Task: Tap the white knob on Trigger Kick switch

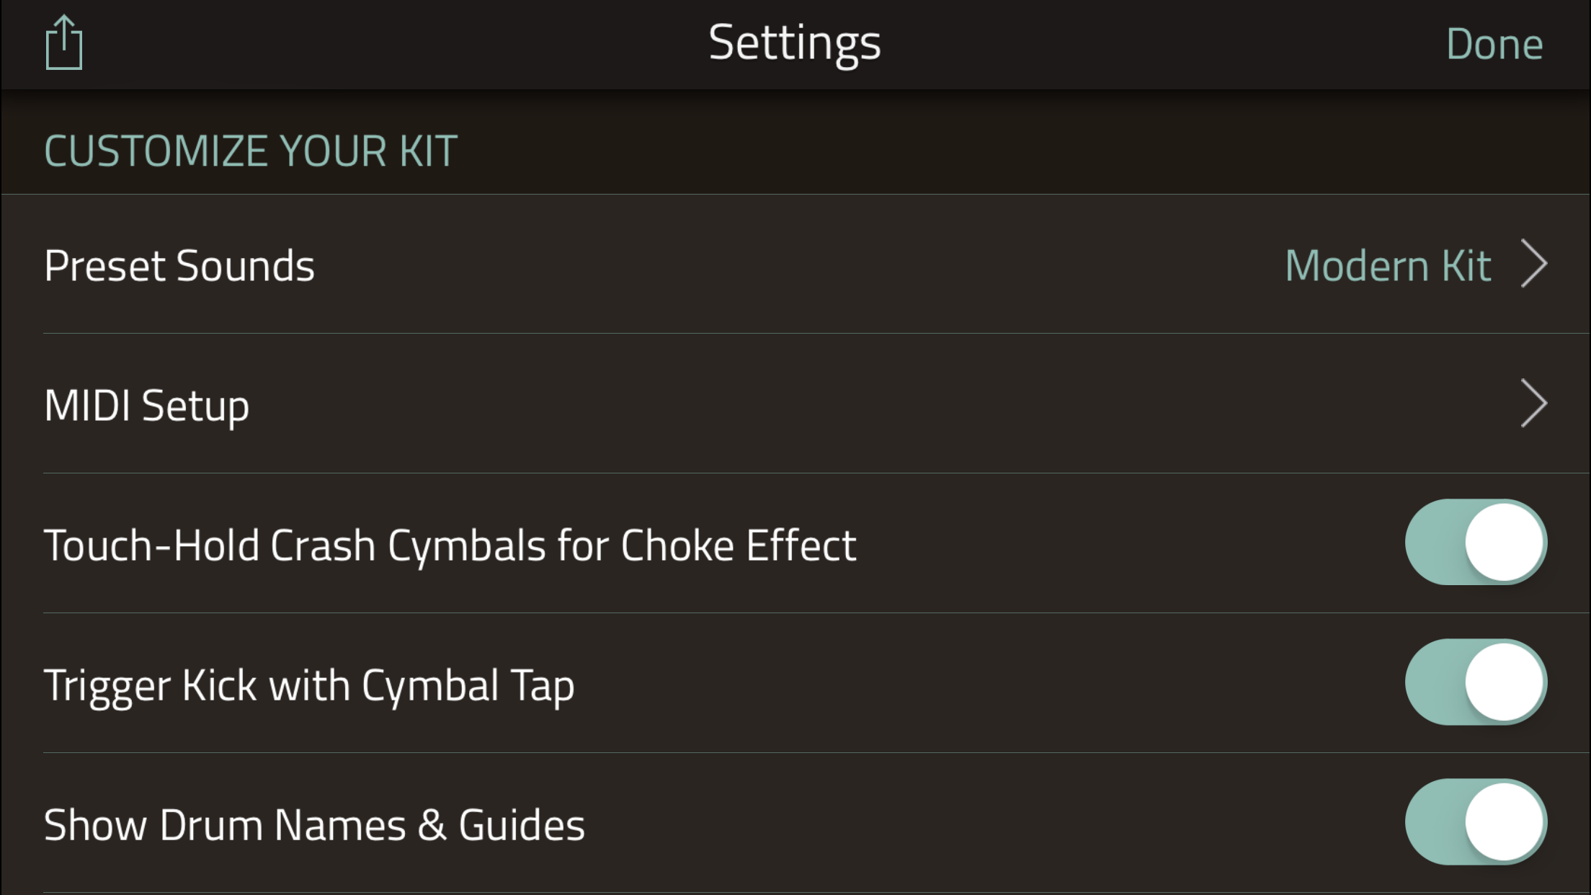Action: (1505, 682)
